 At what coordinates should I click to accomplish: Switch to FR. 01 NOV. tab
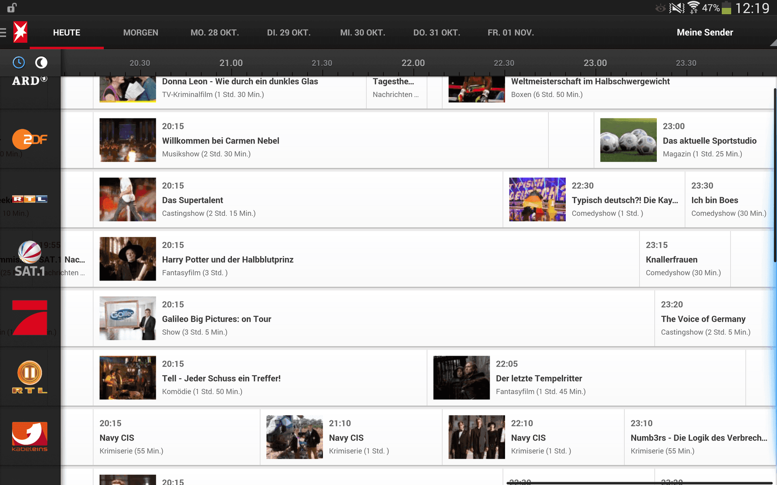tap(511, 33)
